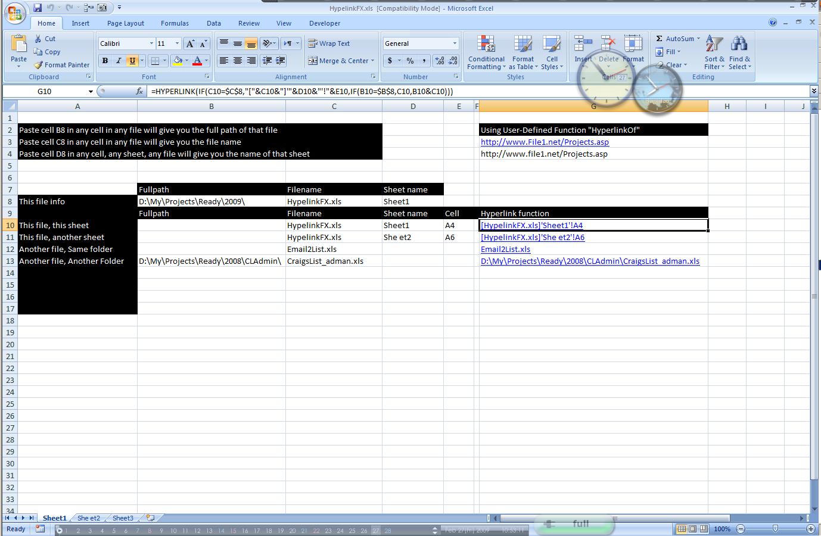Open the font name Calibri dropdown

point(151,43)
